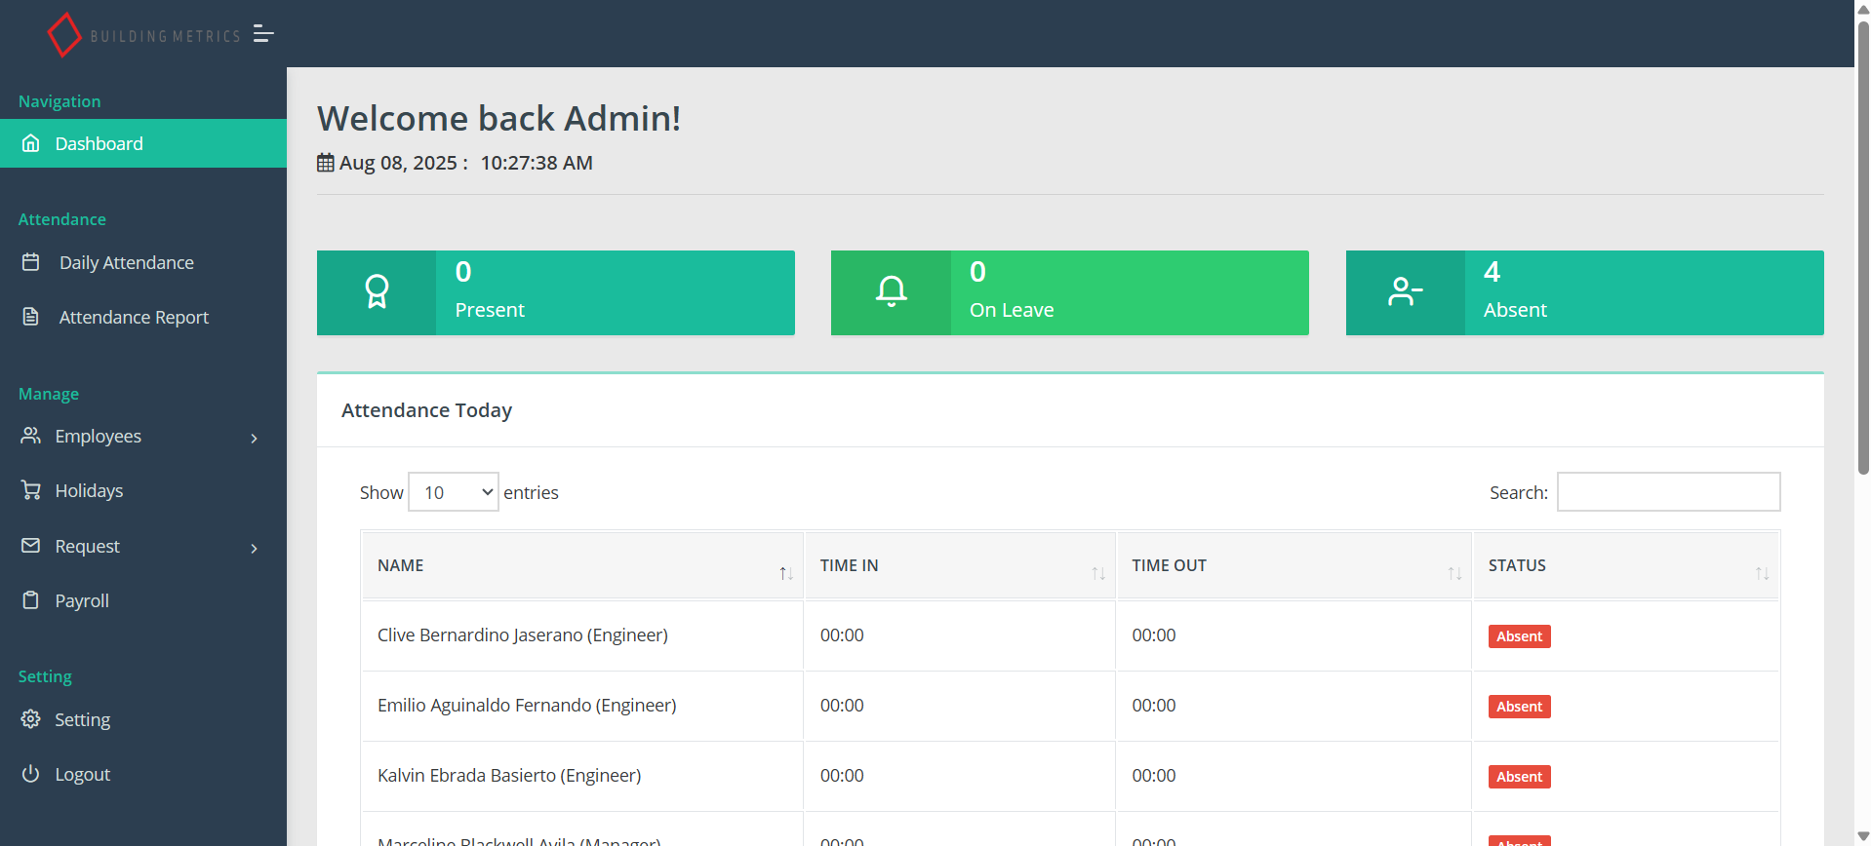
Task: Click the Setting gear icon in sidebar
Action: click(x=31, y=719)
